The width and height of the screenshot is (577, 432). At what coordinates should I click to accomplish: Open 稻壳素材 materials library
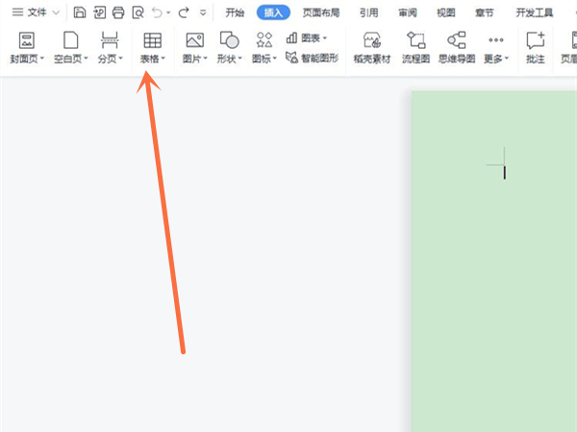(x=372, y=48)
